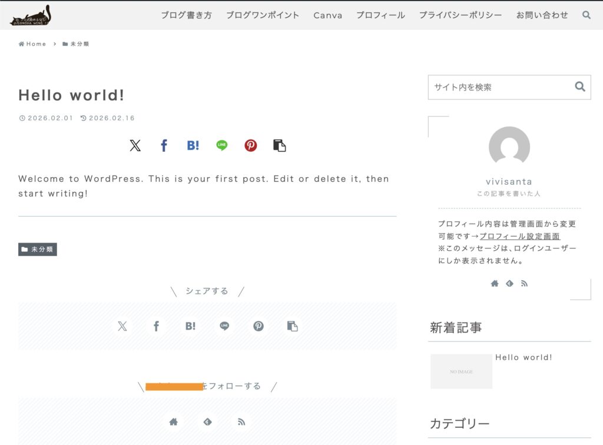Click Feedly icon in follow section
This screenshot has width=603, height=445.
[207, 421]
